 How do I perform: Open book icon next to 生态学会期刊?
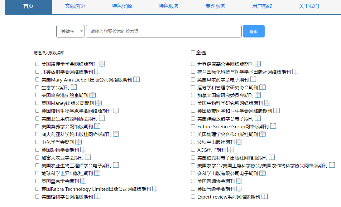coord(74,87)
